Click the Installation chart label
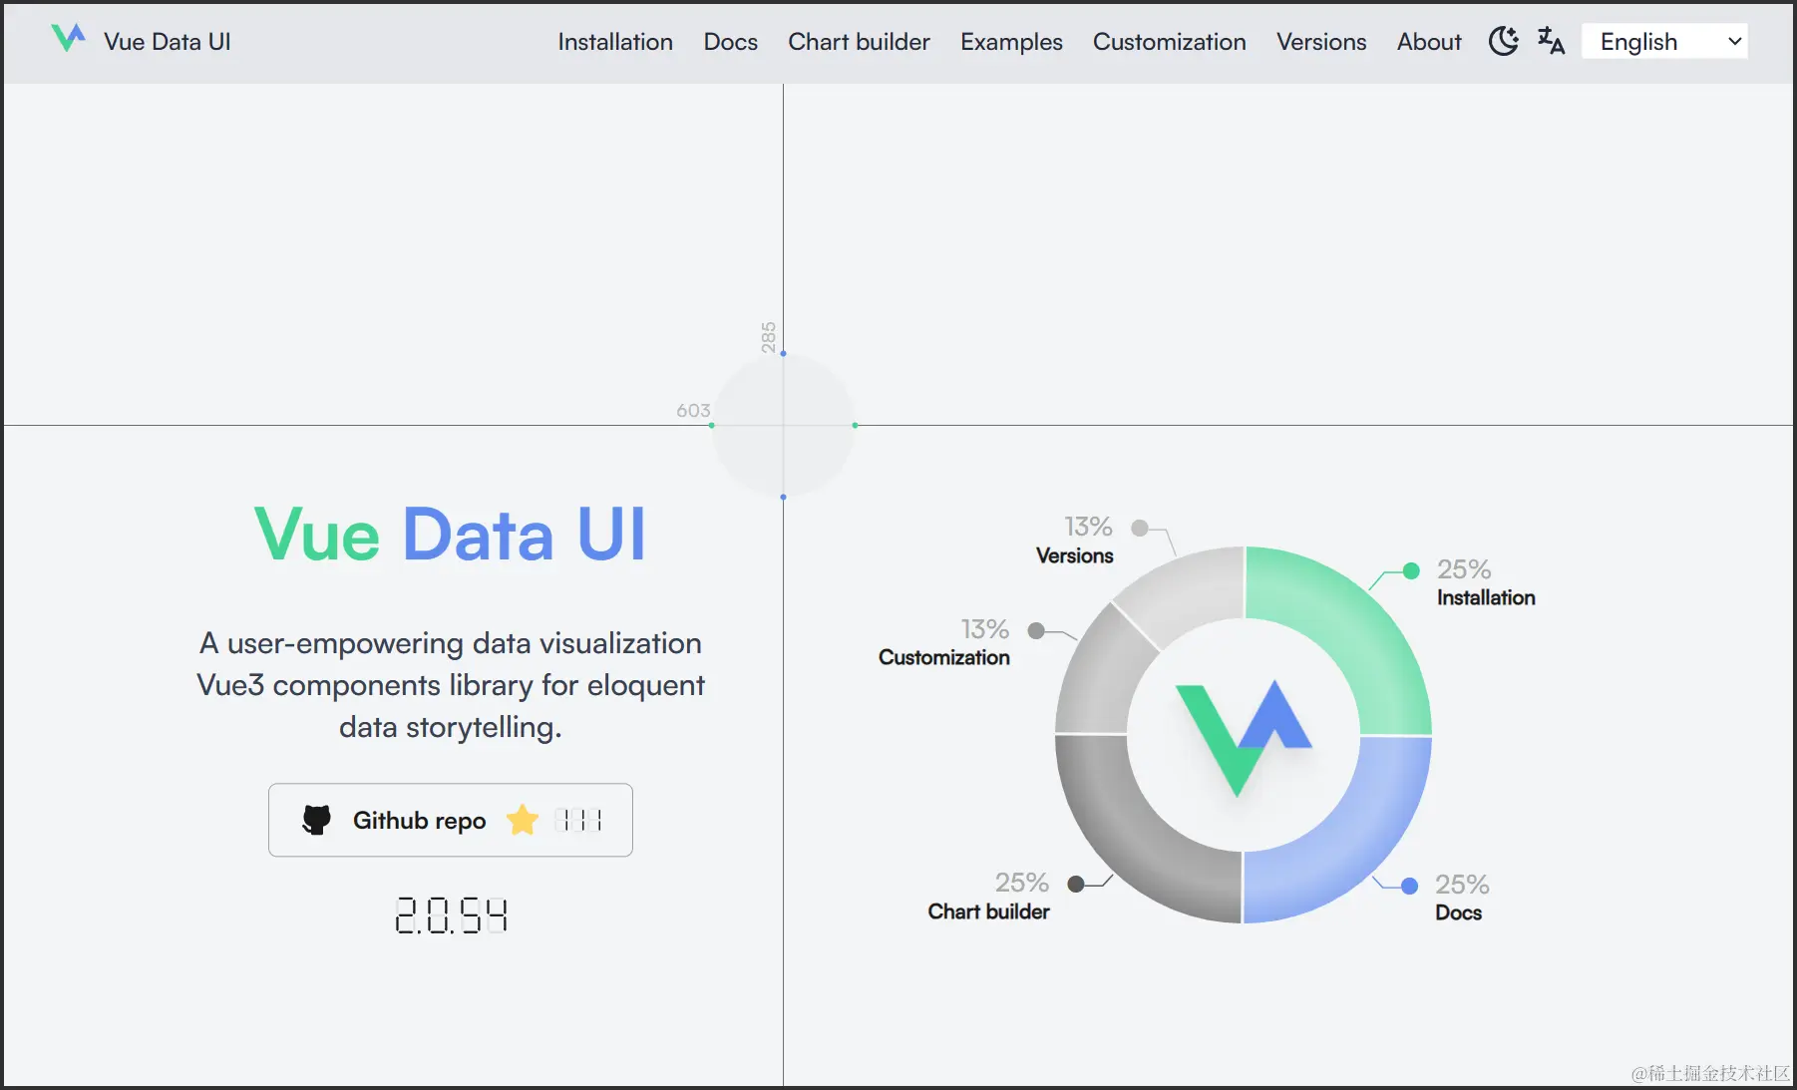 (x=1486, y=597)
